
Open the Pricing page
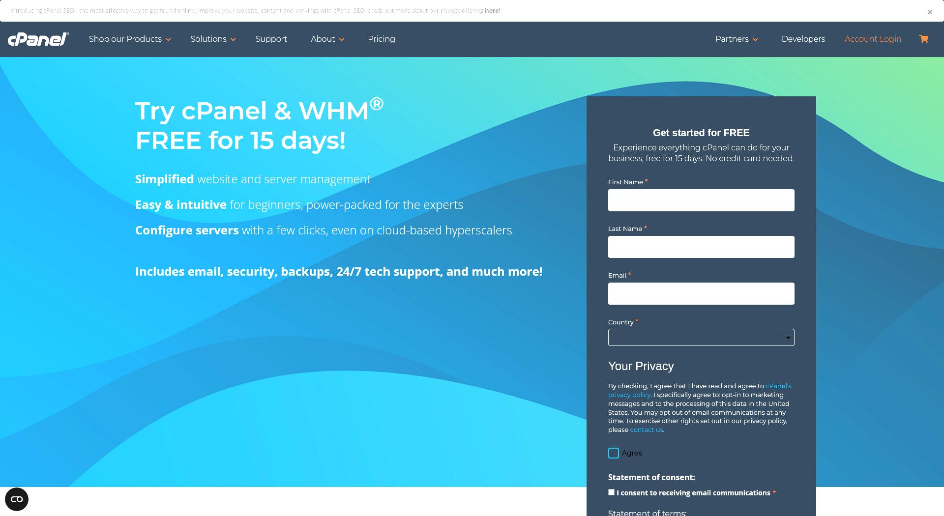(x=382, y=39)
